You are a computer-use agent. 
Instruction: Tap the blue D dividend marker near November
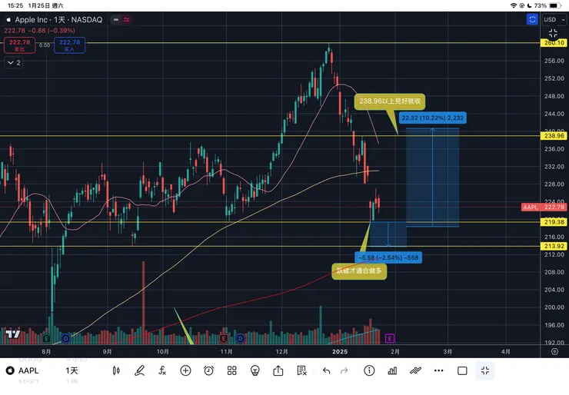[240, 339]
